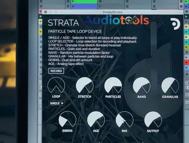Click the white D-shaped logo in Strata

click(175, 24)
